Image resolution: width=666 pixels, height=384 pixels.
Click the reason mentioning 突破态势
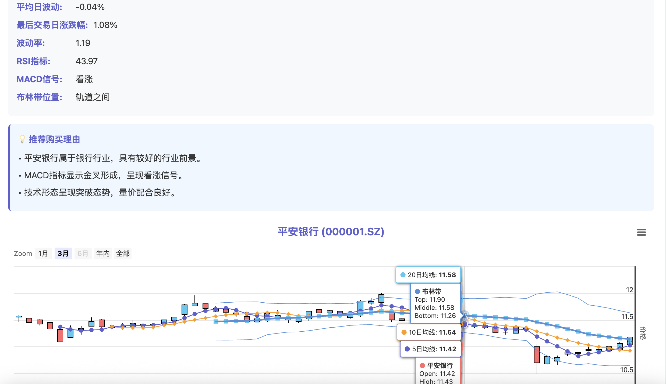100,193
